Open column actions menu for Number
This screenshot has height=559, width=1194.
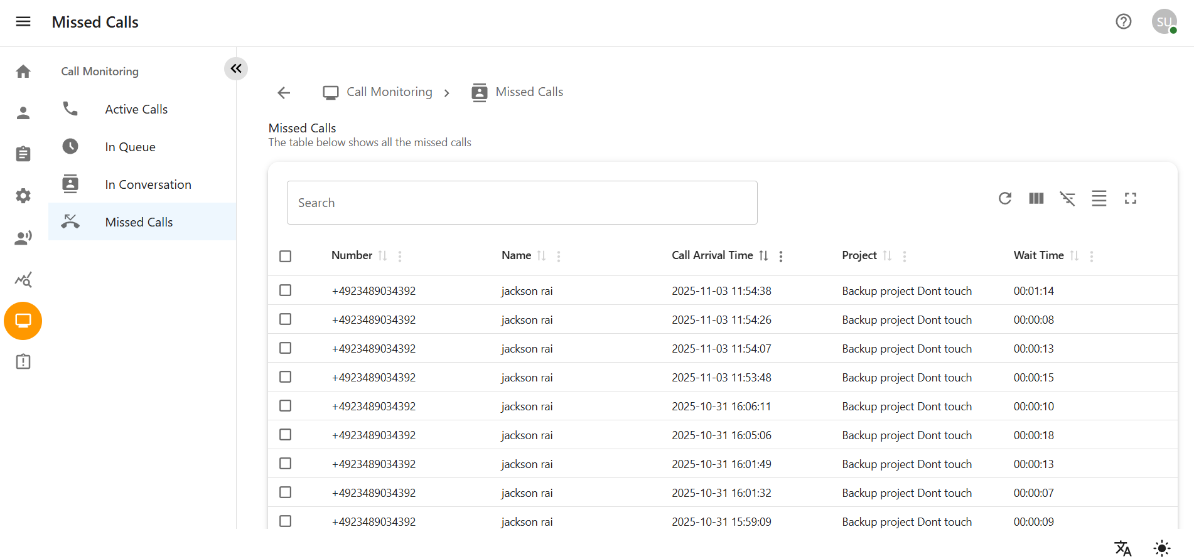[399, 256]
